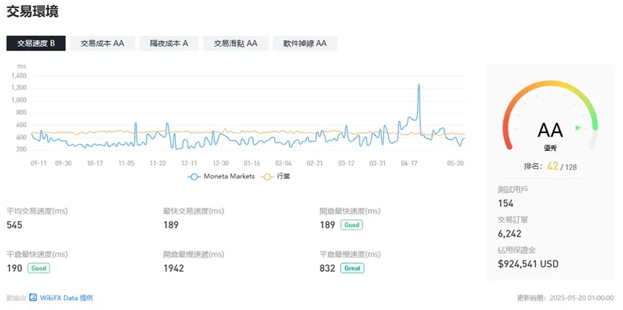The width and height of the screenshot is (623, 310).
Task: Click the 優秀 rating label
Action: 550,148
